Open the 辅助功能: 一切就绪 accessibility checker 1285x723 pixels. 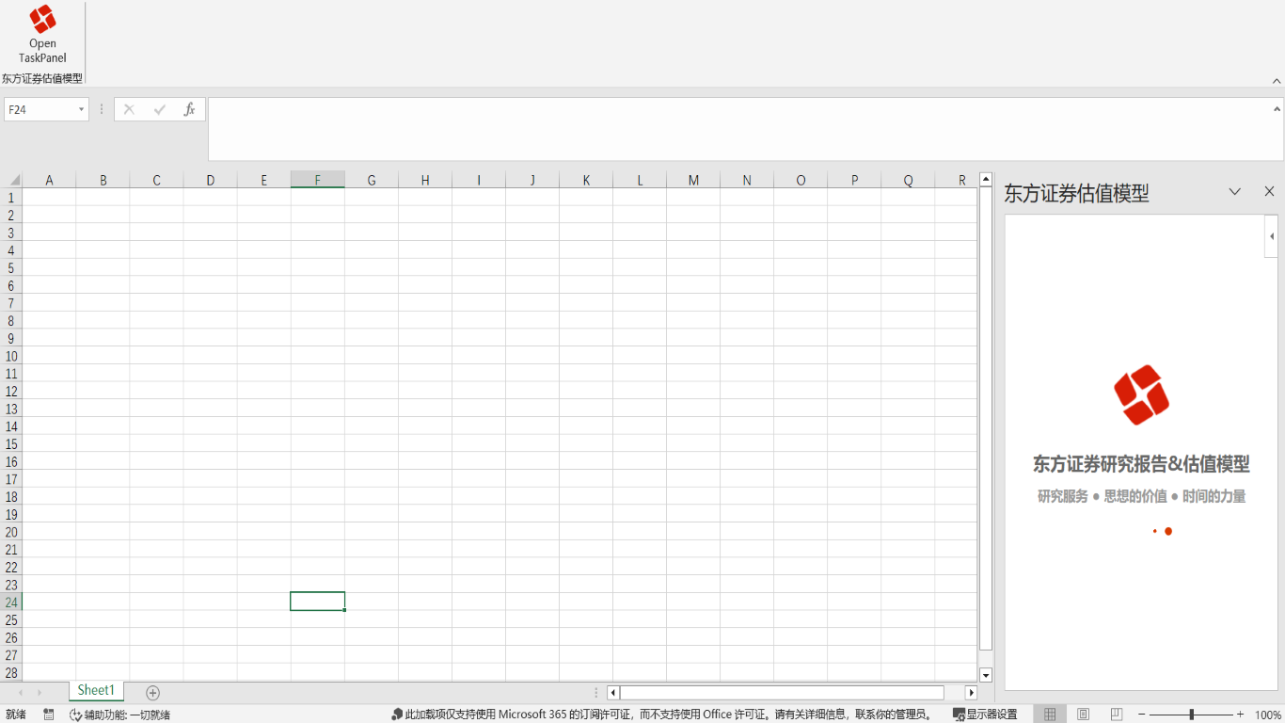click(119, 715)
